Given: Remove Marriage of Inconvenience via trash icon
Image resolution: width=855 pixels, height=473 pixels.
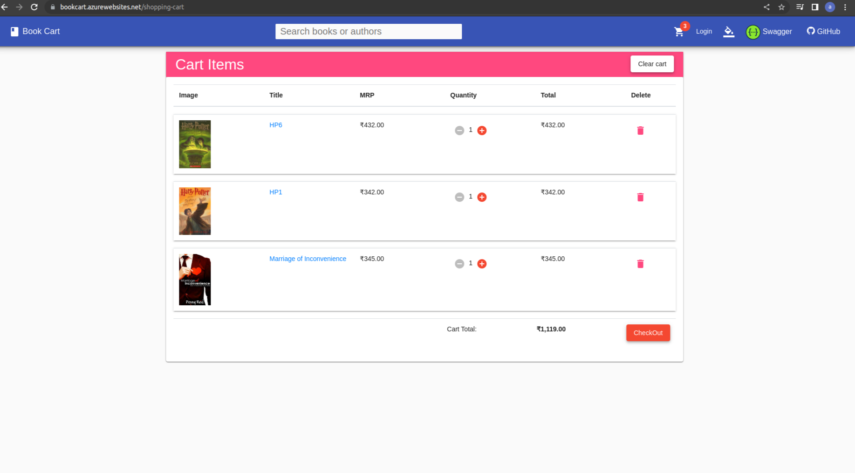Looking at the screenshot, I should tap(640, 263).
